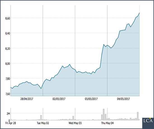
Task: Click the tall volume bar at end of May 04
Action: [138, 116]
